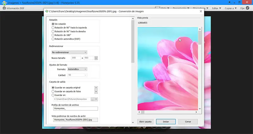Viewport: 253px width, 134px height.
Task: Click settings panel scroll up arrow
Action: click(133, 19)
